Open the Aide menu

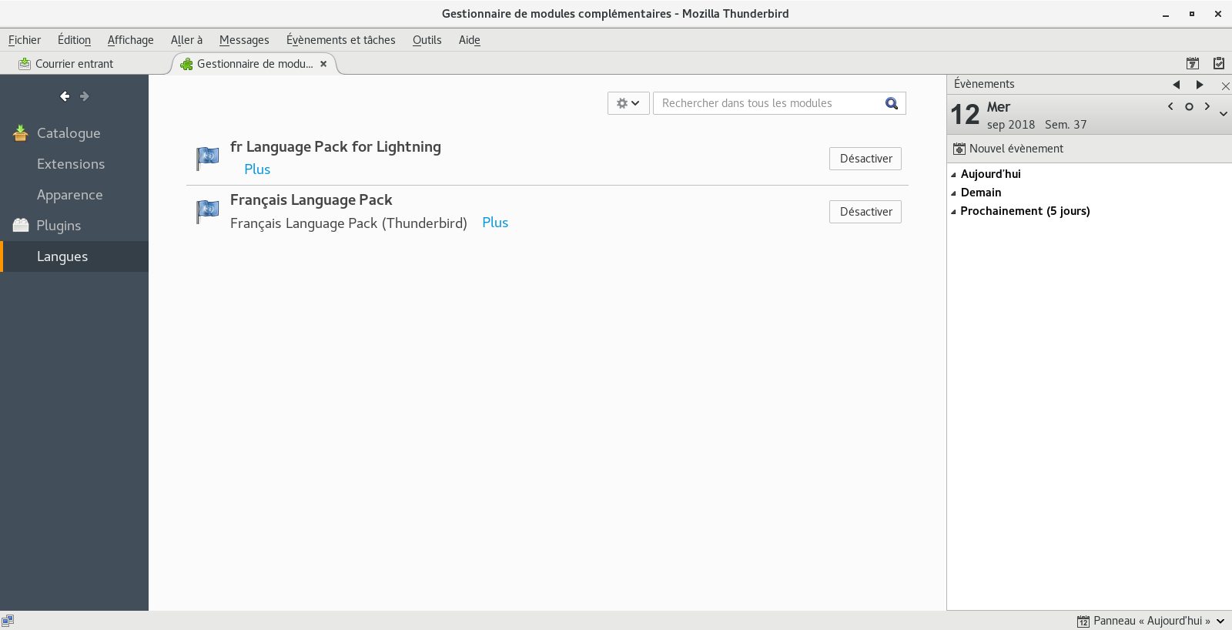(x=470, y=40)
